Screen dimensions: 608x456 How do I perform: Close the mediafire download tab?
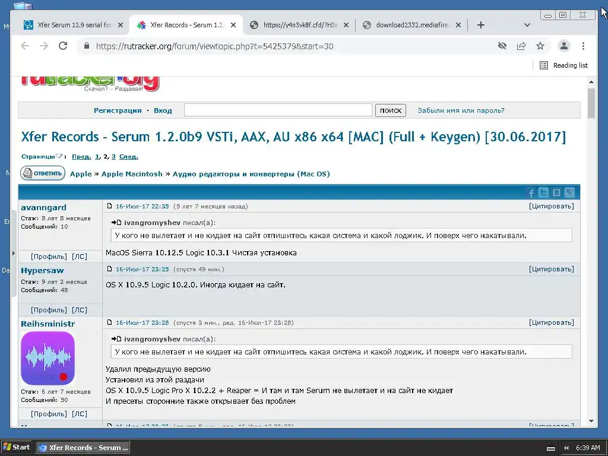click(458, 25)
